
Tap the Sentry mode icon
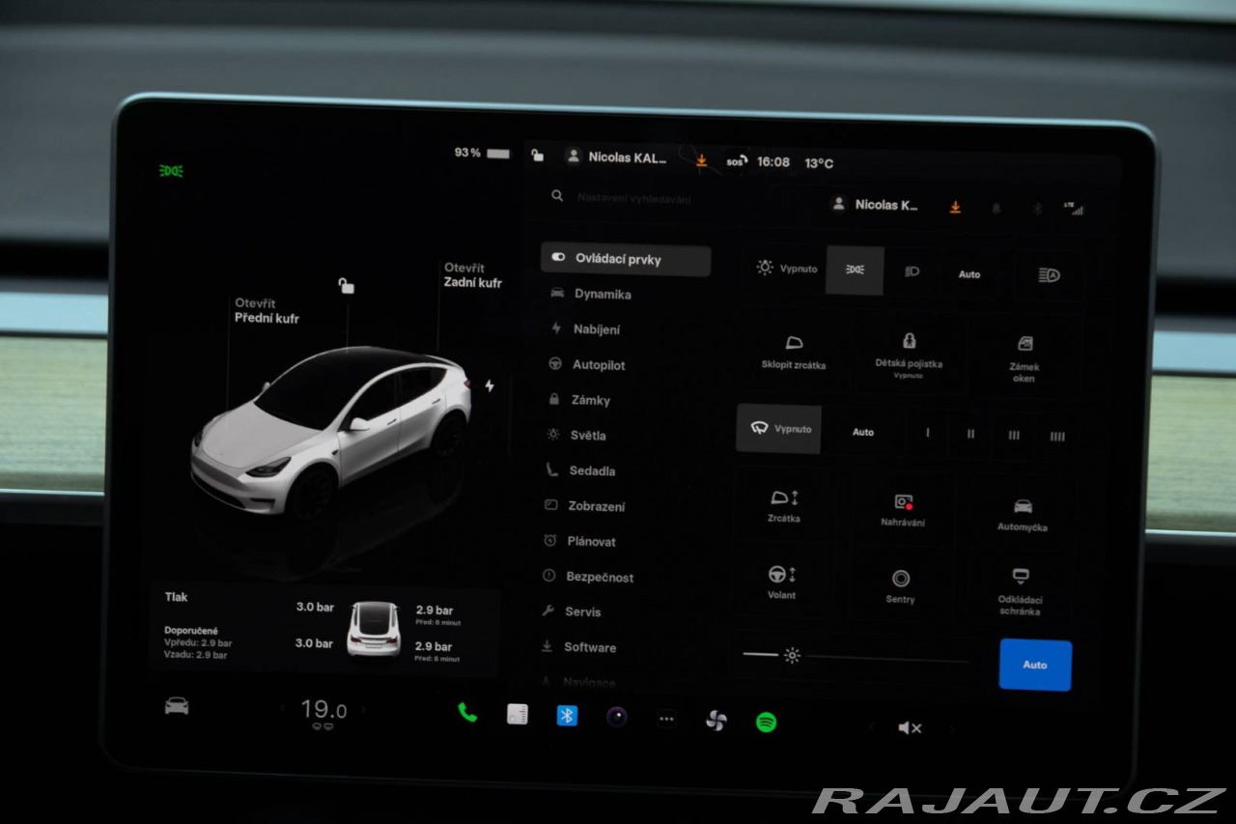click(x=900, y=585)
